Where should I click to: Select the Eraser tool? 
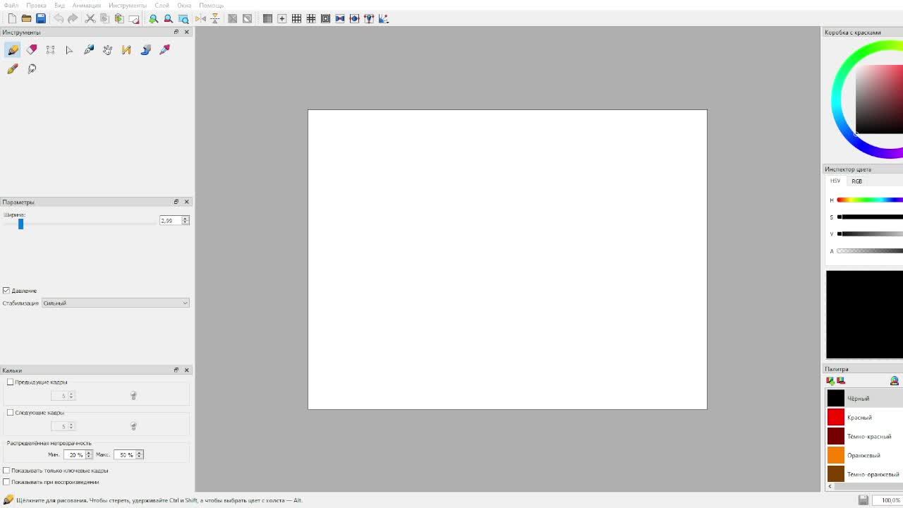pyautogui.click(x=32, y=49)
